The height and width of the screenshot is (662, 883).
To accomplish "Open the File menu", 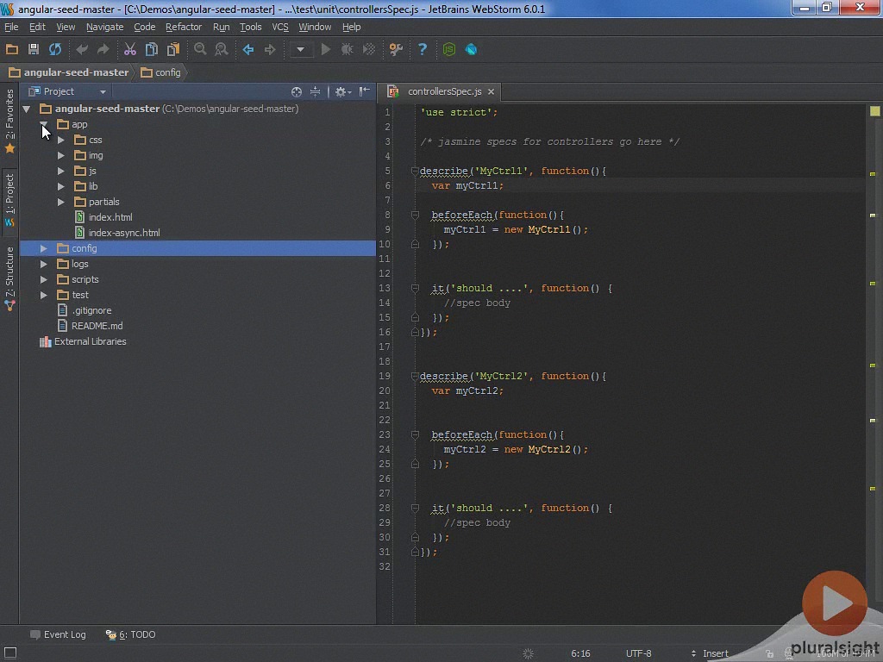I will pos(11,27).
